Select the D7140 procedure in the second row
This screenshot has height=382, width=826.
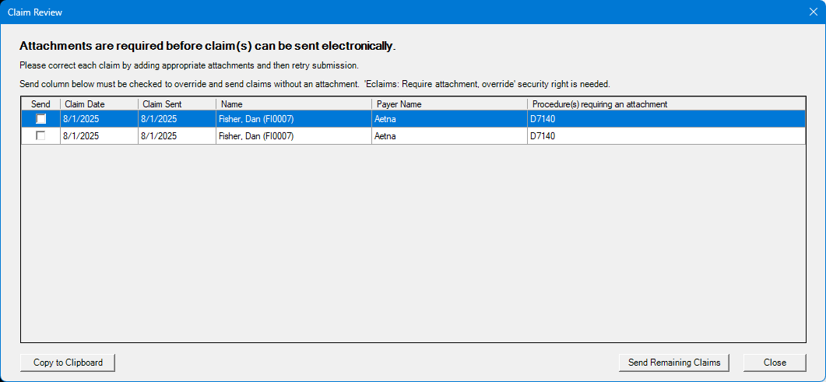coord(666,135)
